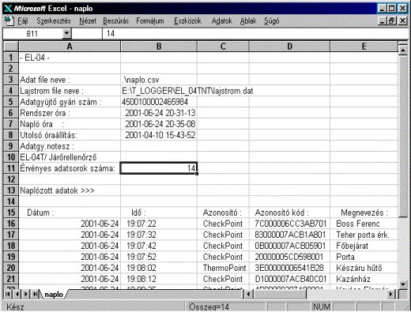Open the Formátum menu
411x312 pixels.
pyautogui.click(x=150, y=21)
